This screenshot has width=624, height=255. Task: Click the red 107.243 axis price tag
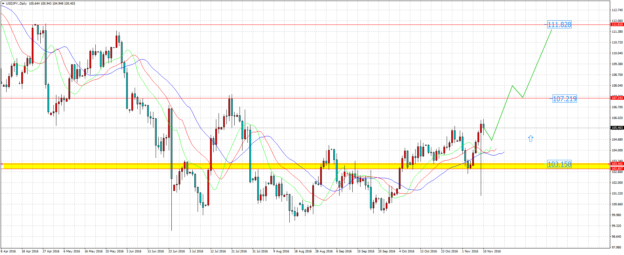[x=617, y=98]
